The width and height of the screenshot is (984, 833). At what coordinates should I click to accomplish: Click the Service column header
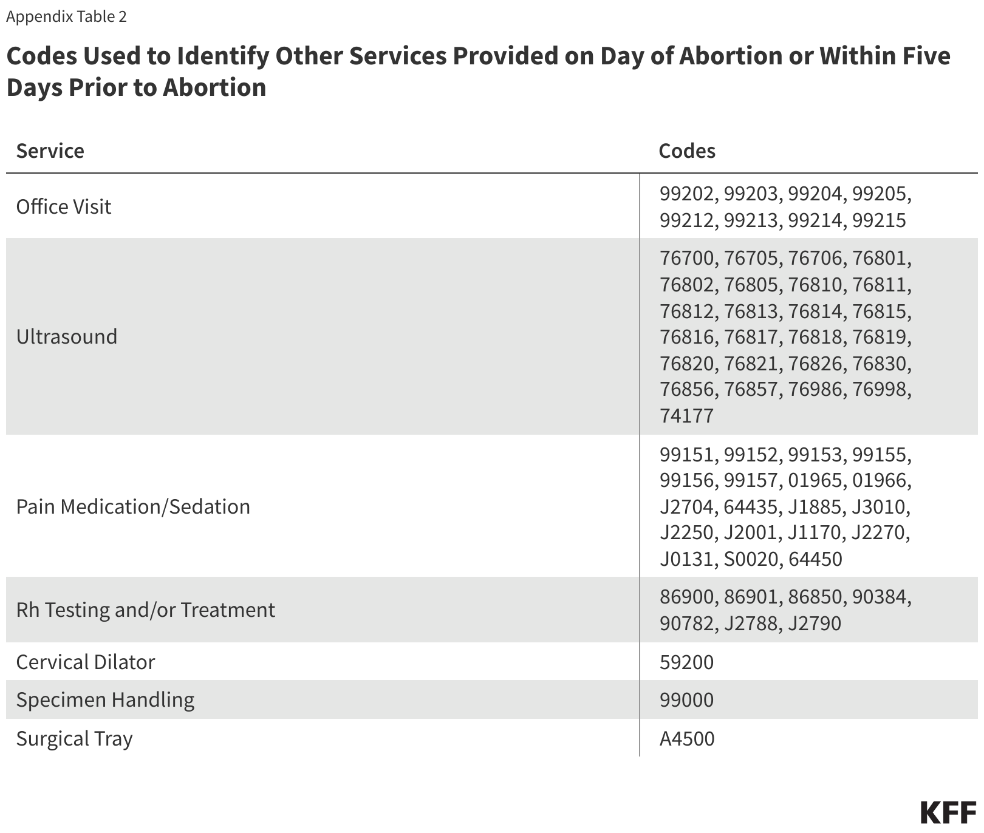(50, 151)
